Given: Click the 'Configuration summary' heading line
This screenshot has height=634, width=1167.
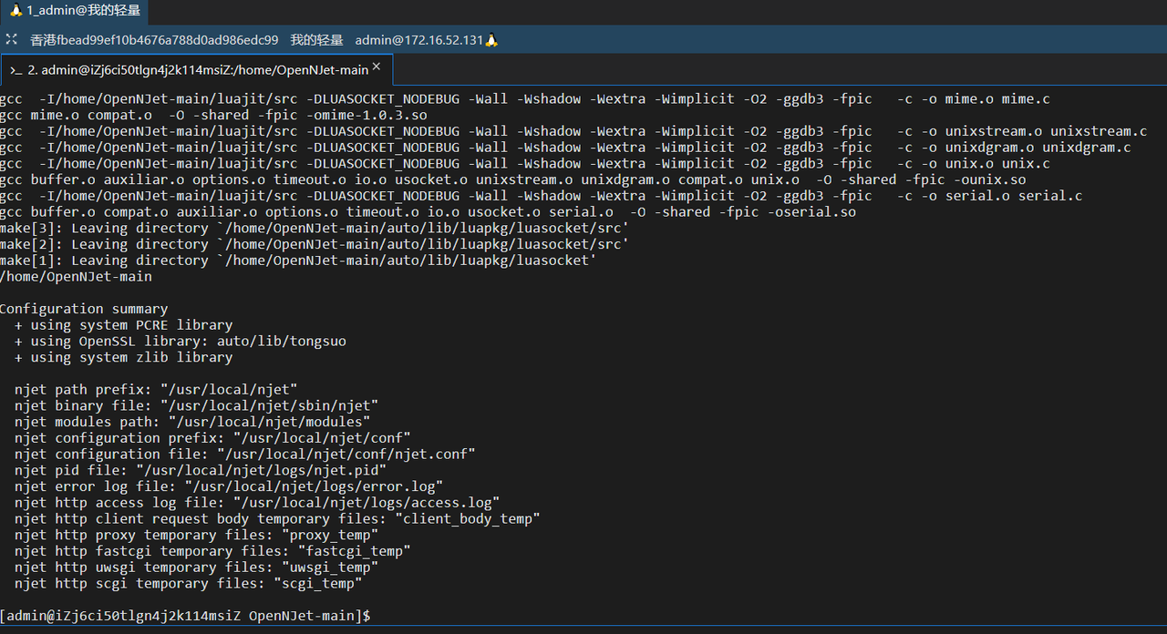Looking at the screenshot, I should (x=84, y=309).
